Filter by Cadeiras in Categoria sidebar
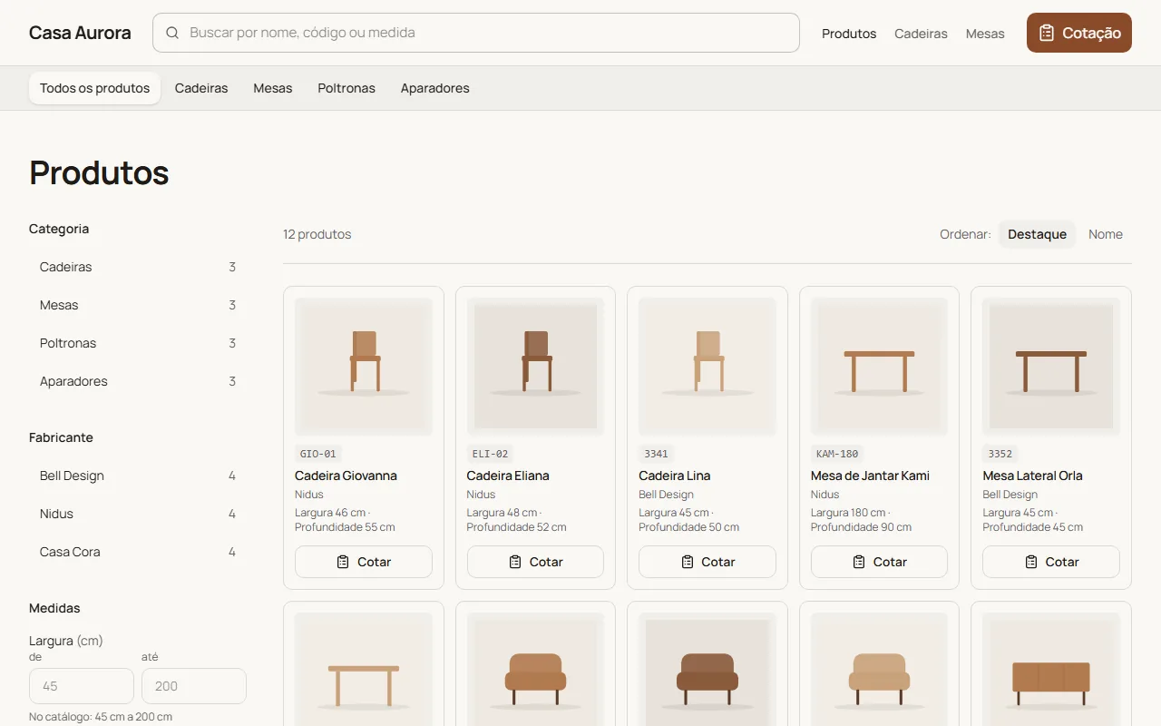1161x726 pixels. tap(138, 267)
